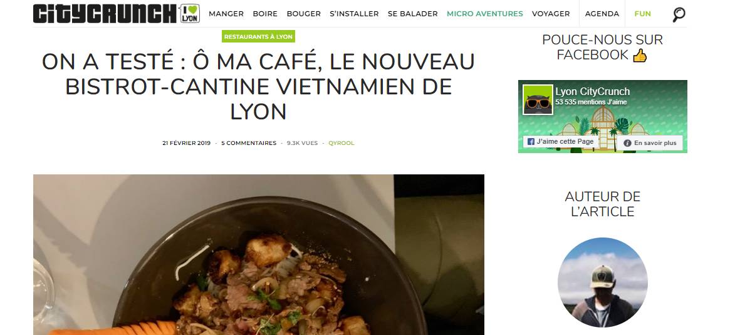
Task: Click the Lyon CityCrunch Facebook avatar
Action: [538, 99]
